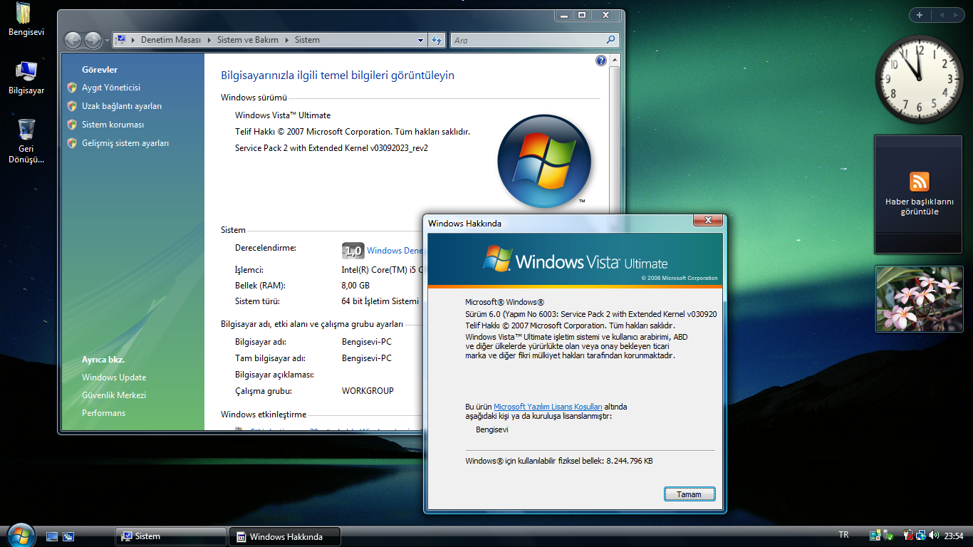Open the address bar history dropdown
The image size is (973, 547).
pyautogui.click(x=421, y=41)
